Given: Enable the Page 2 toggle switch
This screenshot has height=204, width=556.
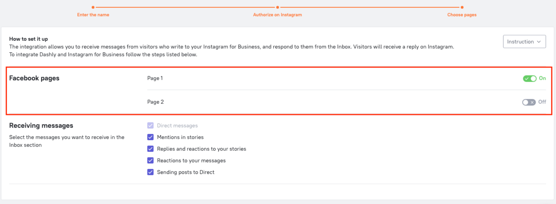Looking at the screenshot, I should pyautogui.click(x=529, y=102).
